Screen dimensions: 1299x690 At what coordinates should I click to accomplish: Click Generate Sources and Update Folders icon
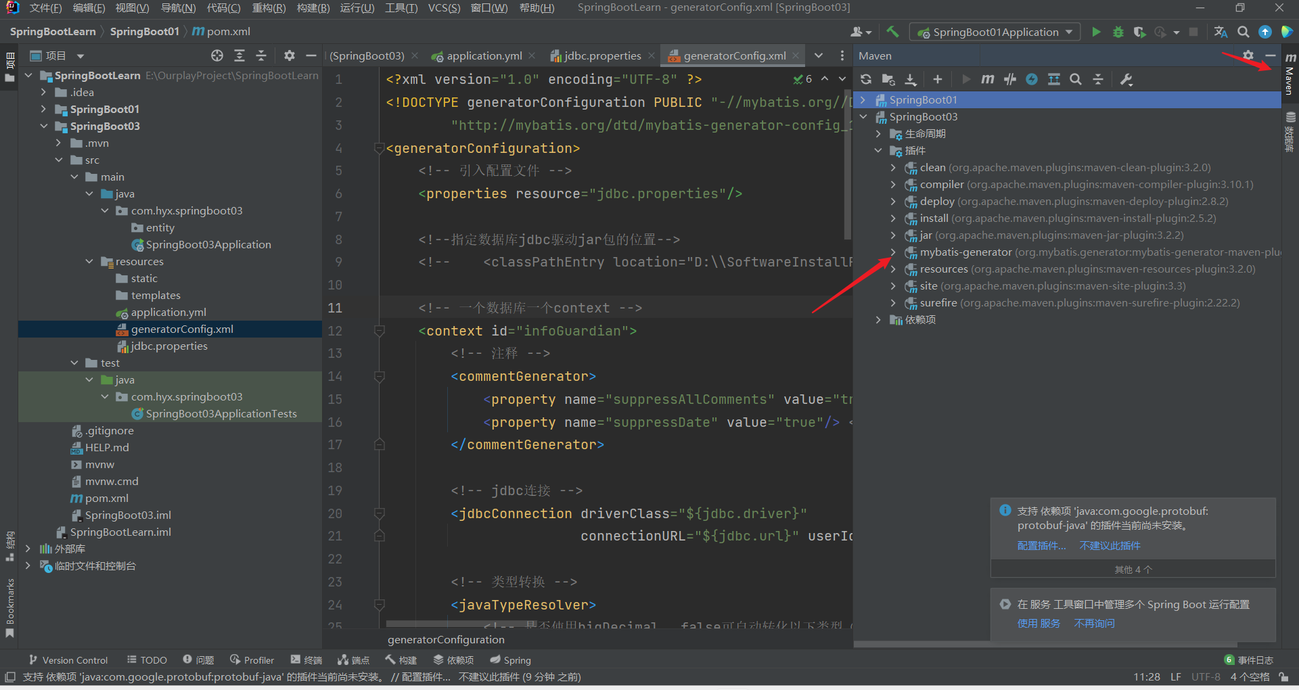[888, 80]
